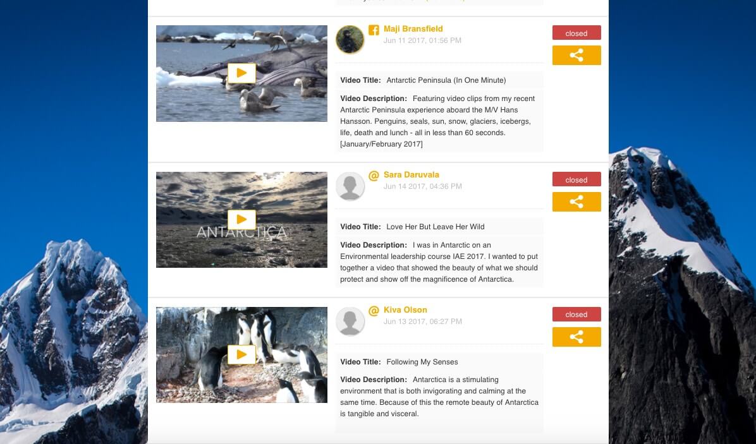Select the share icon for Kiva Olson's video

(576, 337)
